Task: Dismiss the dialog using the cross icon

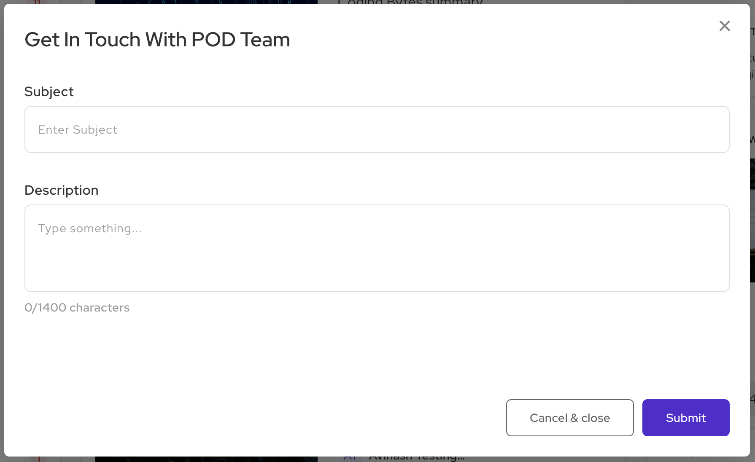Action: pos(724,26)
